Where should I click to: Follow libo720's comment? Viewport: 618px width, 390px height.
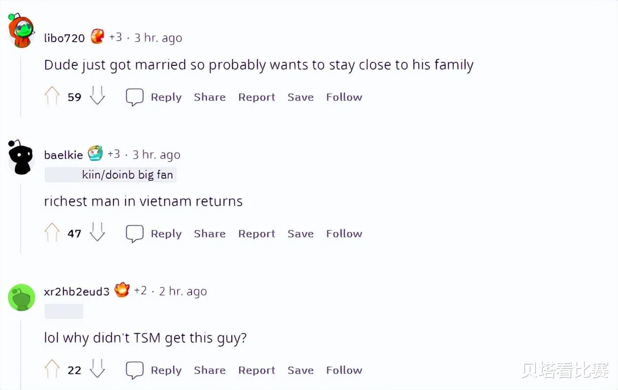[344, 97]
